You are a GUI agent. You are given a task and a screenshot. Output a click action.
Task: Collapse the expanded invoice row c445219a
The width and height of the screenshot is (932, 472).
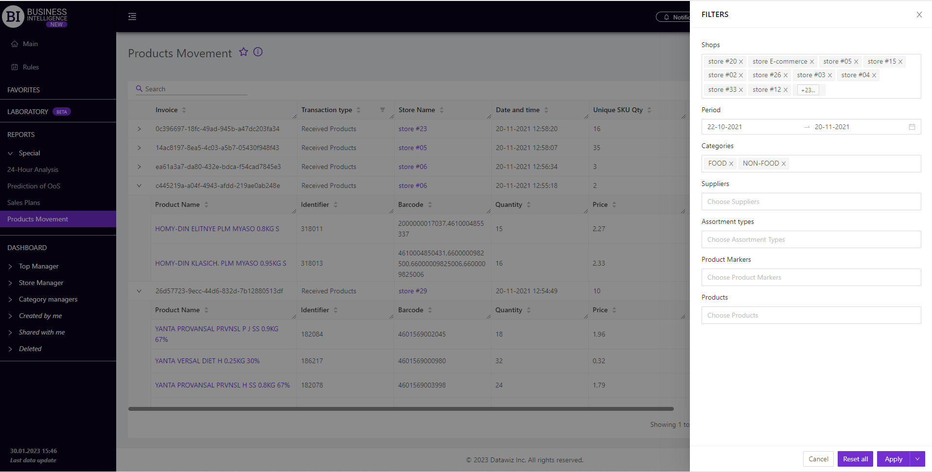click(x=139, y=185)
